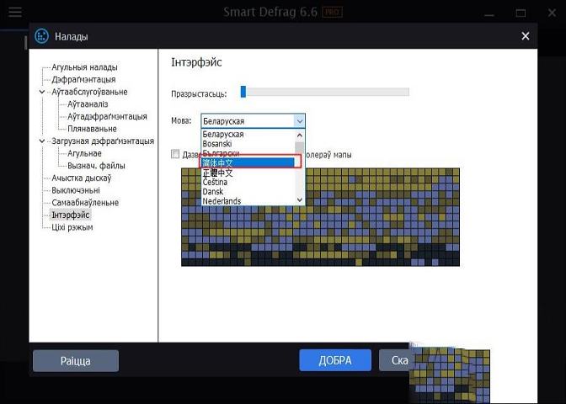Choose 简体中文 from language list

[248, 162]
